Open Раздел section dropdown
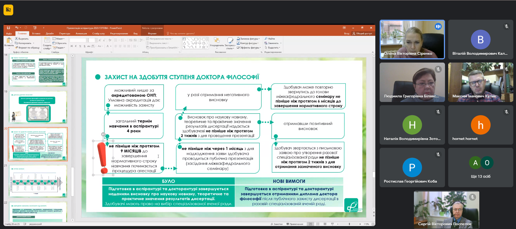Image resolution: width=516 pixels, height=229 pixels. click(59, 47)
